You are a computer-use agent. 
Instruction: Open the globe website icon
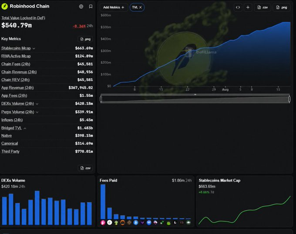coord(81,7)
